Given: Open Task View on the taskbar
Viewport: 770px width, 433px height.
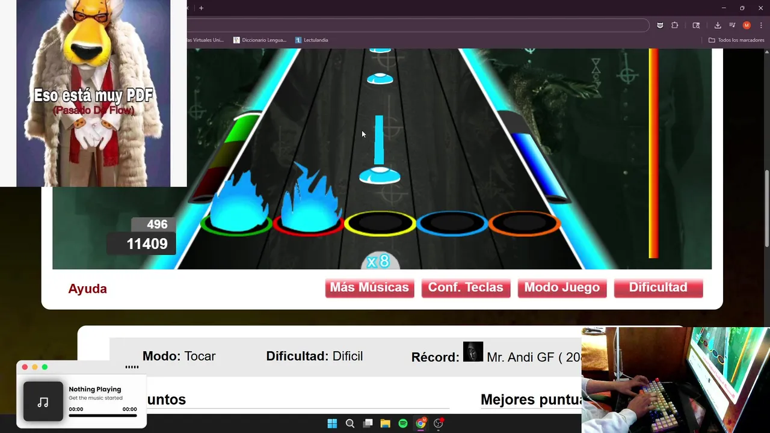Looking at the screenshot, I should 368,423.
